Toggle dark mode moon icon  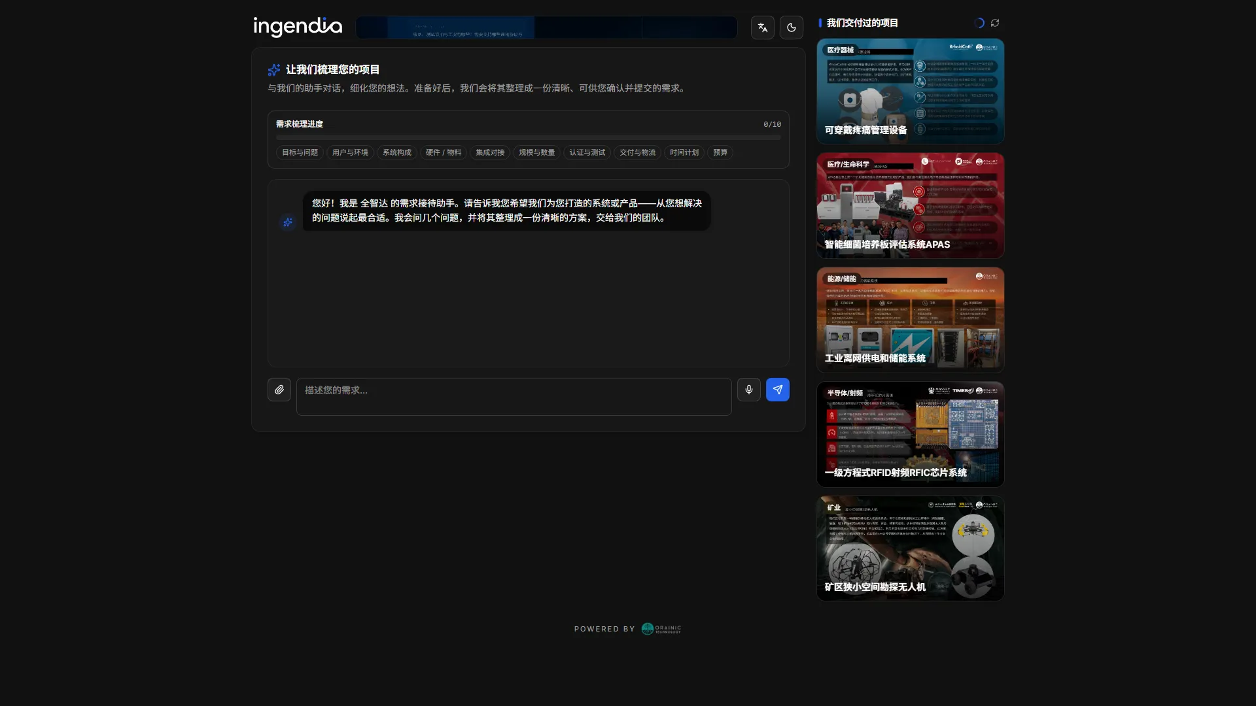pyautogui.click(x=792, y=27)
